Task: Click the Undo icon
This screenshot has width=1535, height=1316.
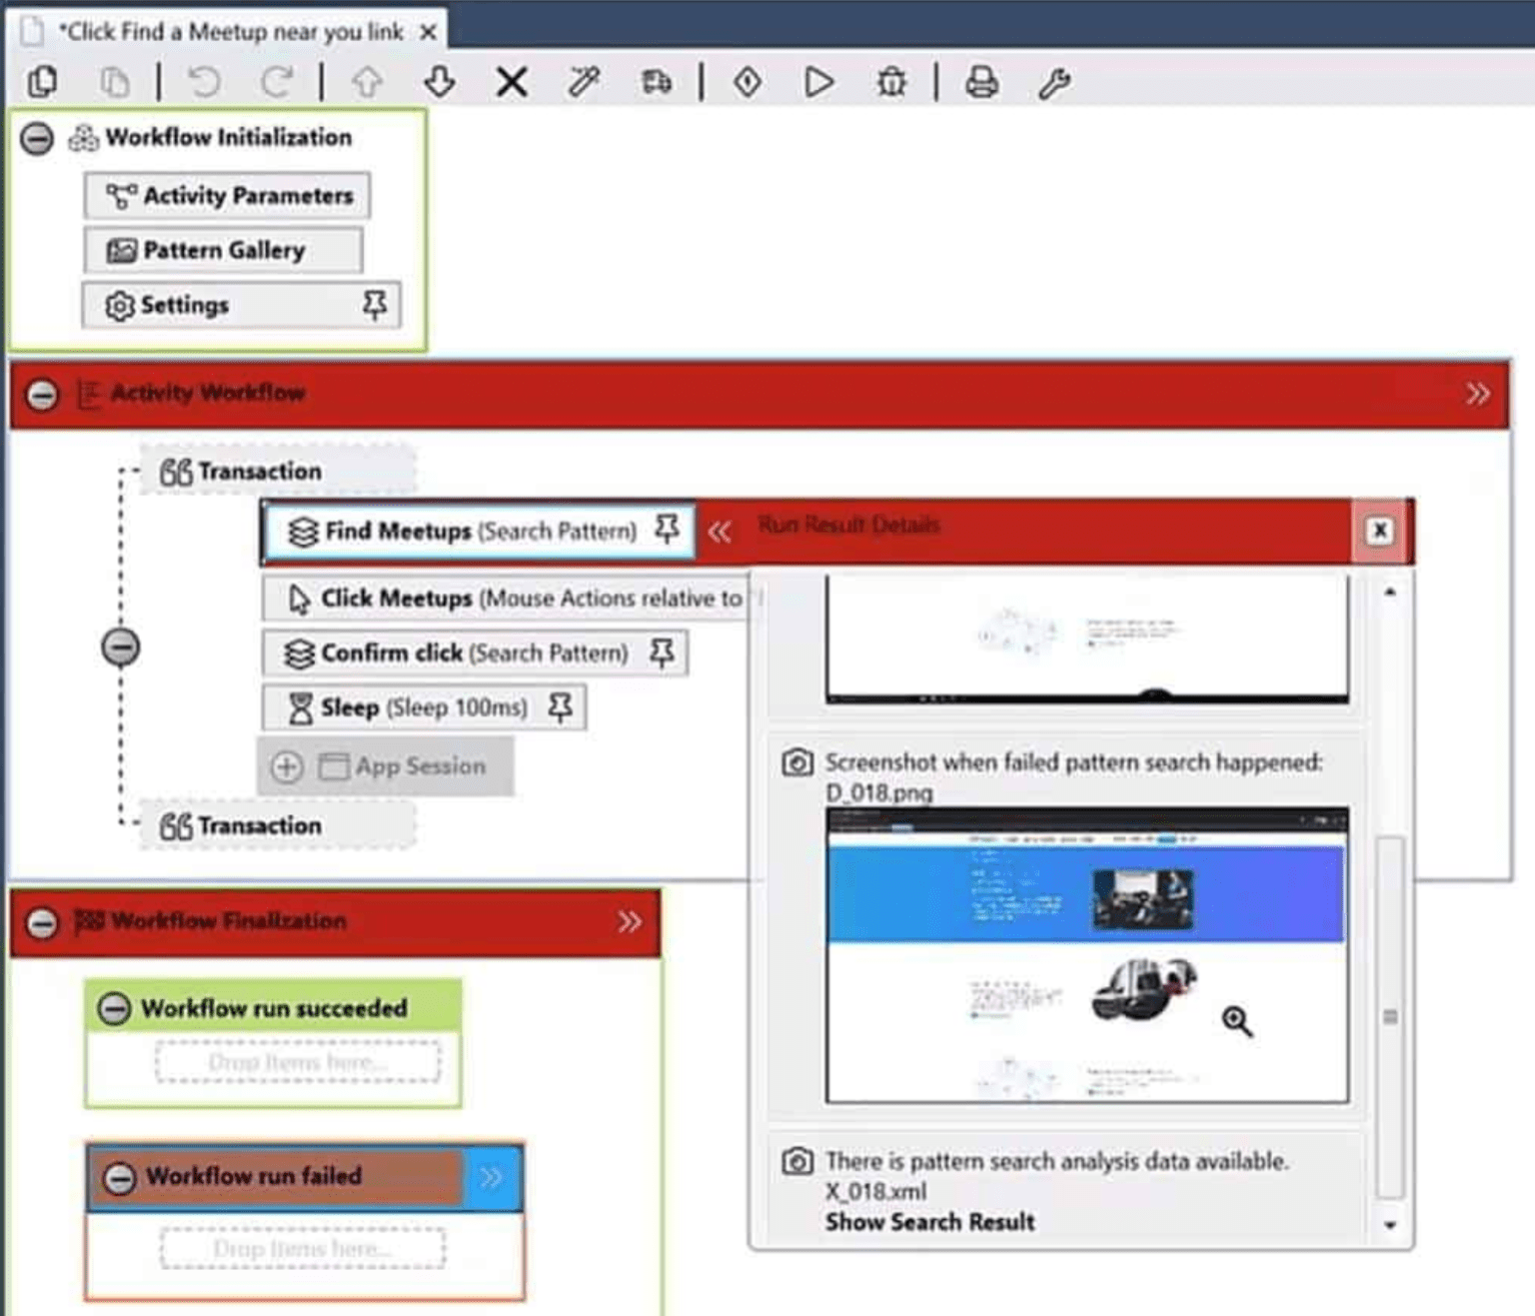Action: [x=206, y=82]
